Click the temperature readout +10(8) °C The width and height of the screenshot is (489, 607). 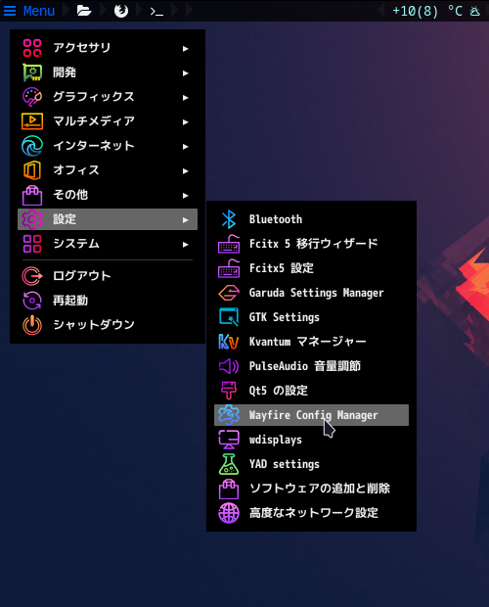pyautogui.click(x=427, y=11)
